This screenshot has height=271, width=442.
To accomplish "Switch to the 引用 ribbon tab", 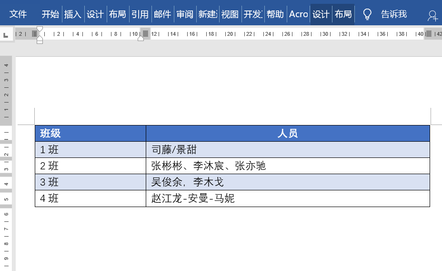I will pos(140,14).
